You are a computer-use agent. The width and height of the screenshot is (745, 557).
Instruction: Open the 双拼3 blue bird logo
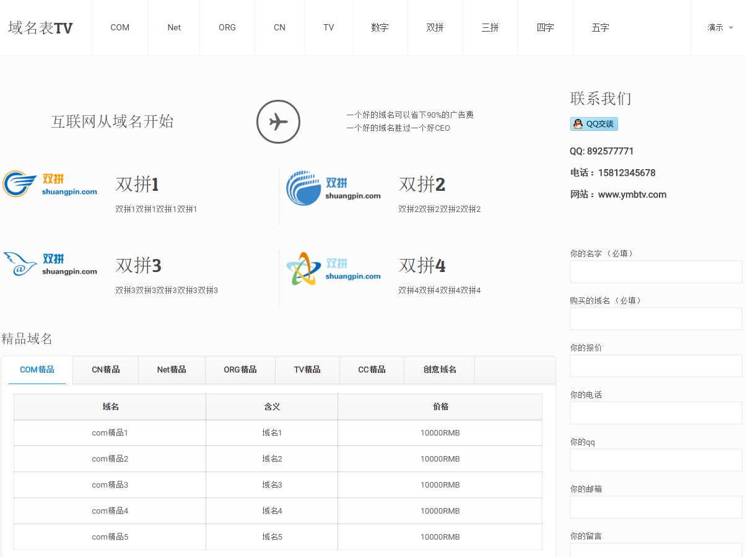(x=50, y=264)
